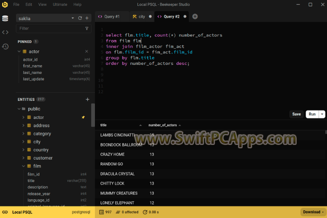Click unsaved dot on Query #2 tab
The height and width of the screenshot is (218, 327).
tap(185, 16)
